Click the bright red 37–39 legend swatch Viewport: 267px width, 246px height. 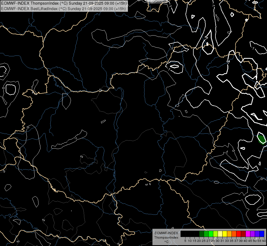[x=239, y=234]
